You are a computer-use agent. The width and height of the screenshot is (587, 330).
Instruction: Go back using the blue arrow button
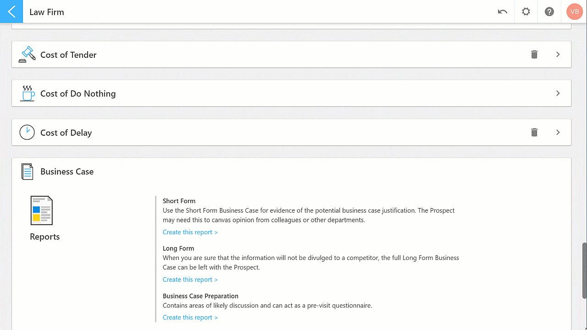(11, 11)
